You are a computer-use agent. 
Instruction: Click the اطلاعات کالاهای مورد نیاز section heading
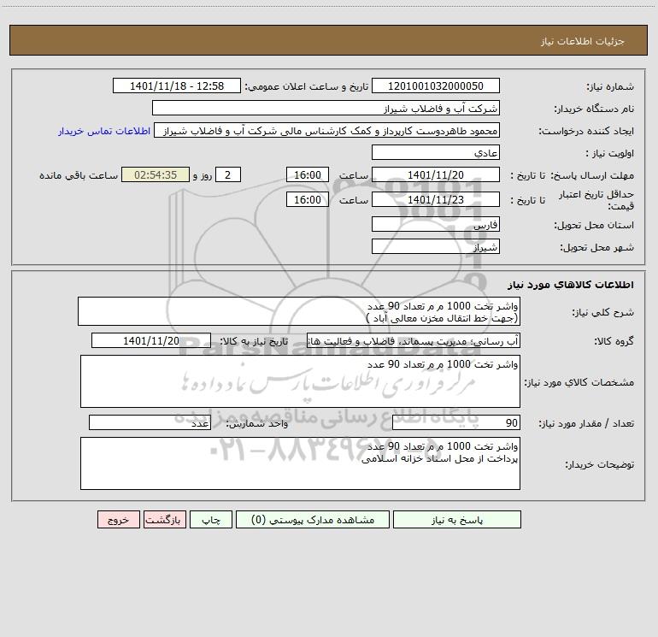tap(571, 285)
